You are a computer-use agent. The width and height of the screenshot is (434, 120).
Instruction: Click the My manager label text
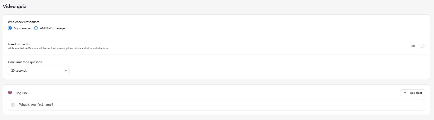click(22, 28)
